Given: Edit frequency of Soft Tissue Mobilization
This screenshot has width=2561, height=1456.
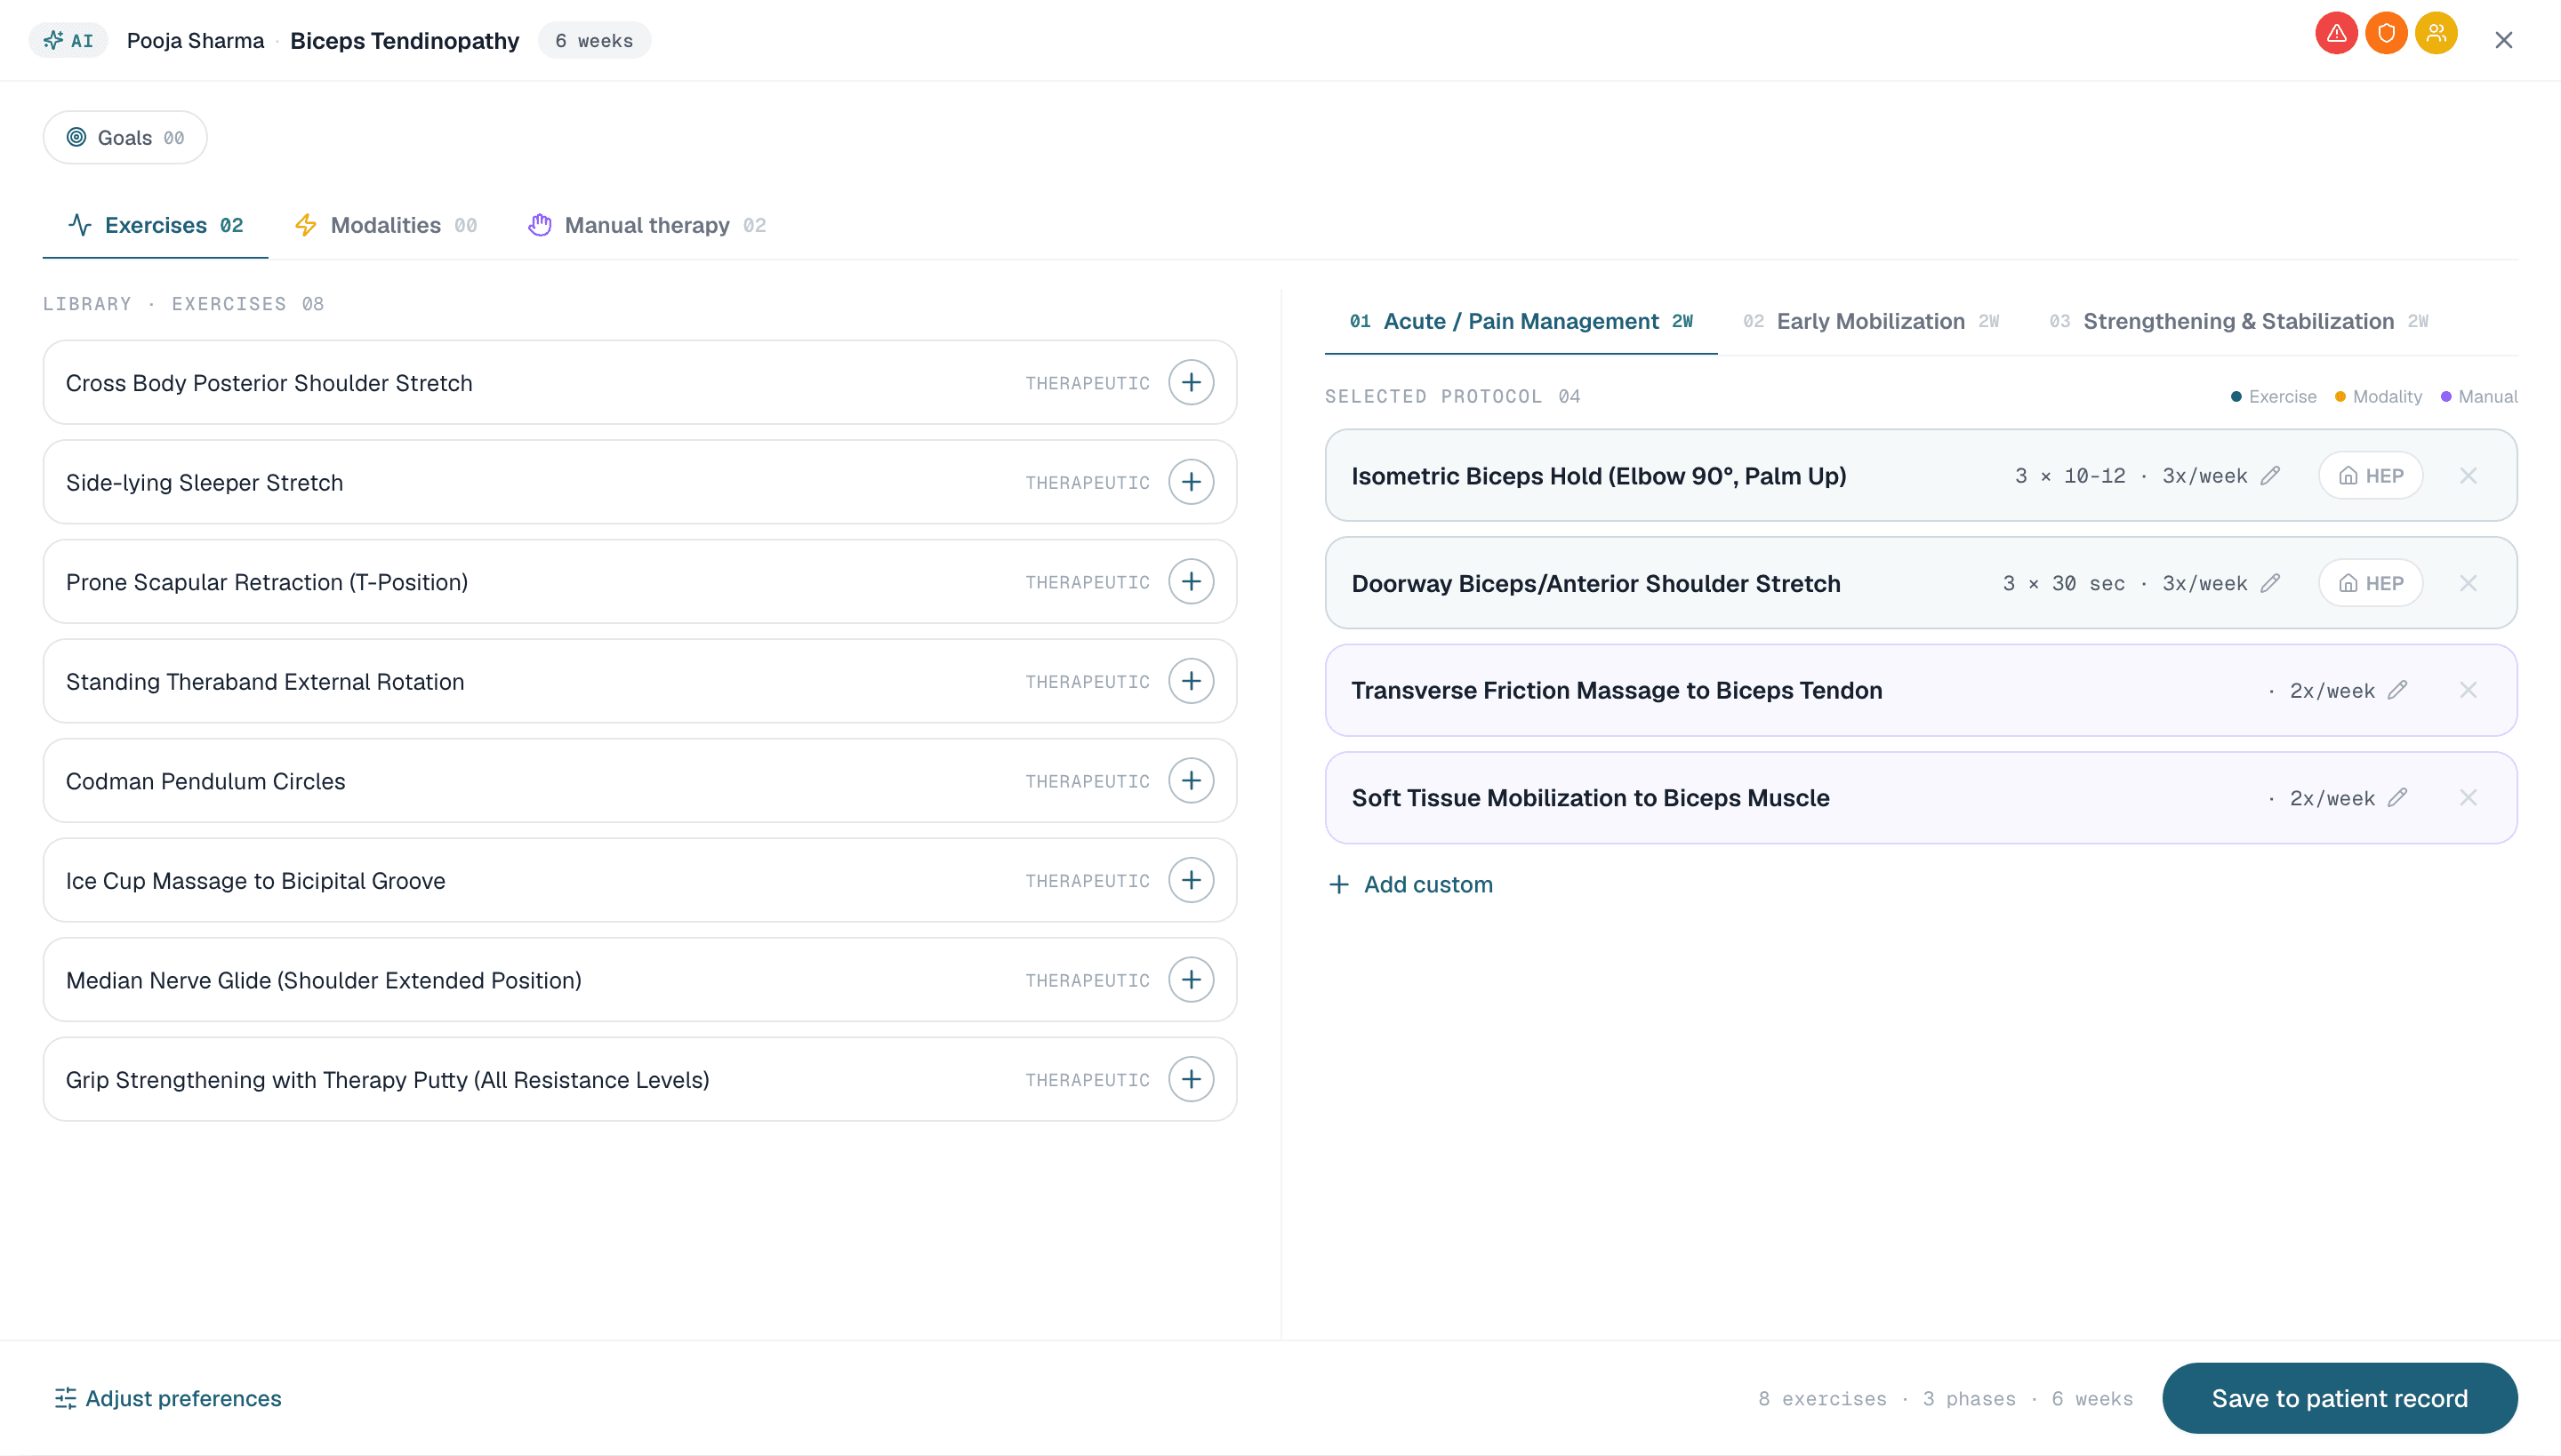Looking at the screenshot, I should [x=2397, y=797].
